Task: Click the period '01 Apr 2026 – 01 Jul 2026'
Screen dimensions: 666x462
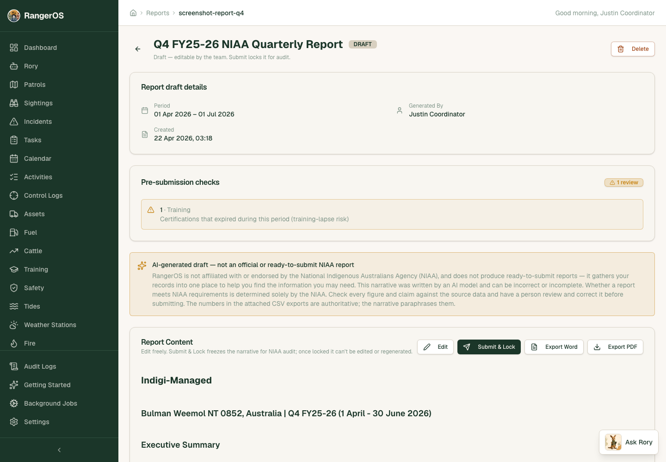Action: (194, 114)
